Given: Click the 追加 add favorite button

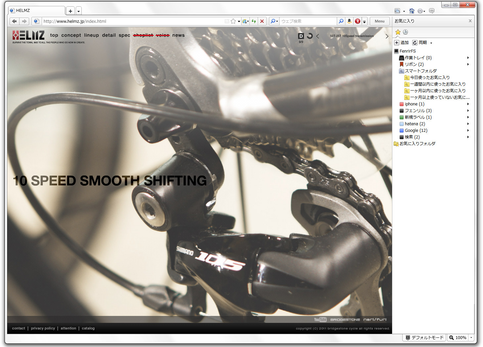Looking at the screenshot, I should (x=402, y=43).
